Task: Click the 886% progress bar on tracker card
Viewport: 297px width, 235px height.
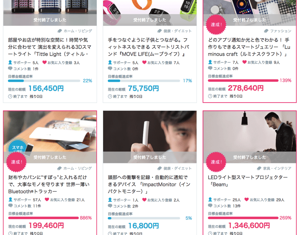Action: (x=43, y=218)
